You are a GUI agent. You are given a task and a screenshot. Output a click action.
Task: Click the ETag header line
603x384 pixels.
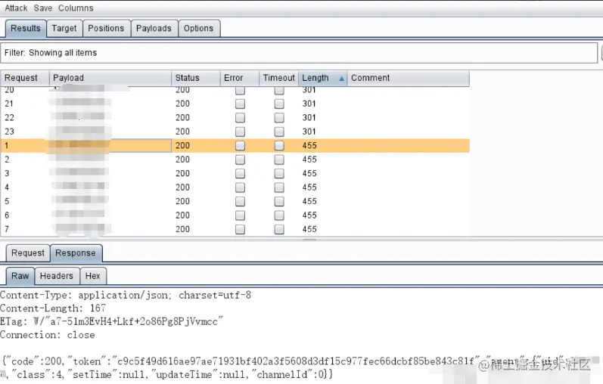click(x=111, y=321)
